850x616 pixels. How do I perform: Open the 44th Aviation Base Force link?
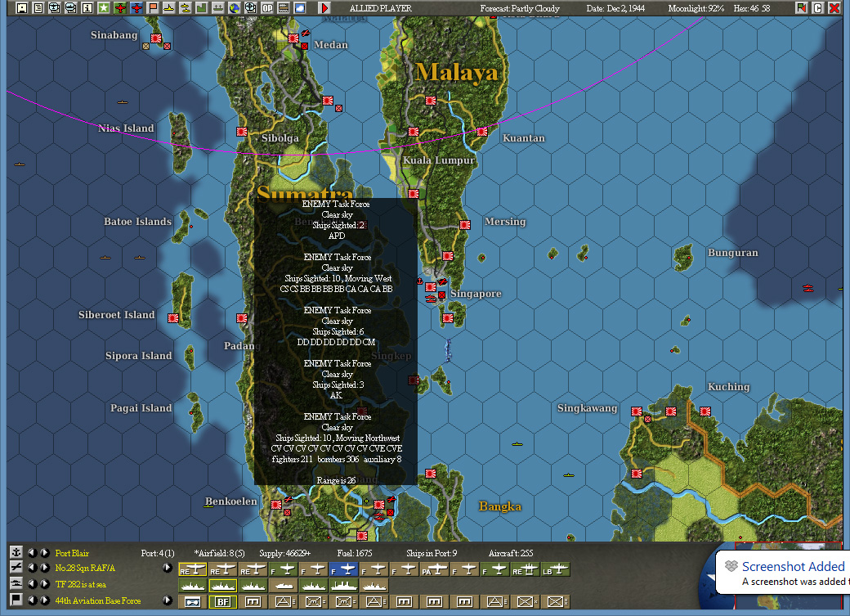(98, 600)
